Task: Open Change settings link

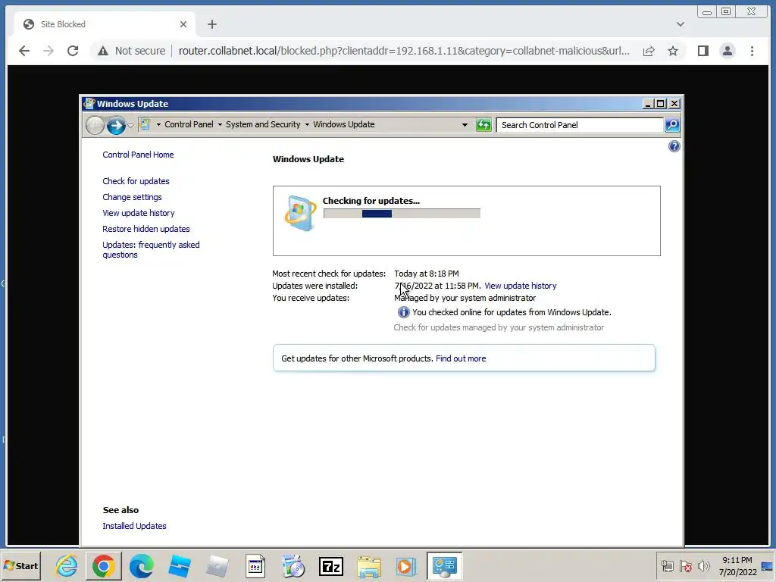Action: 132,197
